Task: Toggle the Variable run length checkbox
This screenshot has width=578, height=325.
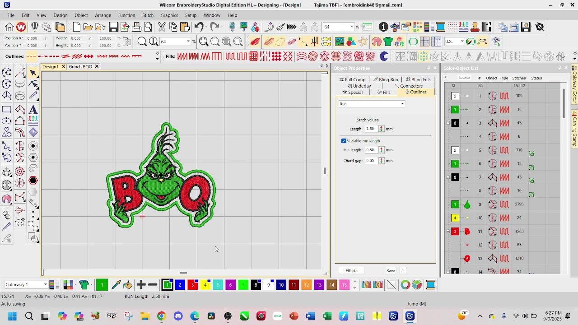Action: point(344,141)
